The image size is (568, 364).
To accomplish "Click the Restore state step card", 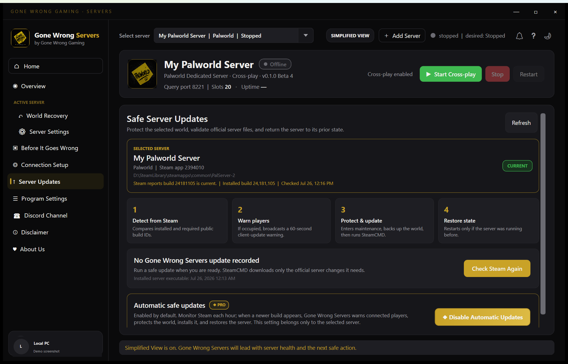I will pyautogui.click(x=488, y=221).
